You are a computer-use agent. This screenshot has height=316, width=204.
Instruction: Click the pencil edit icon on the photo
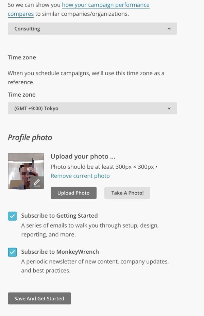click(x=37, y=183)
